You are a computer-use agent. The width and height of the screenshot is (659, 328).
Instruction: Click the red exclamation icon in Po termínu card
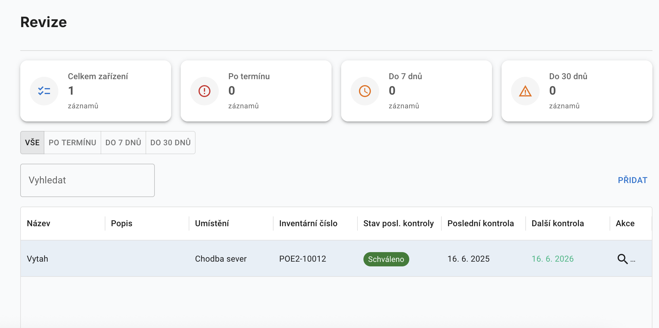(x=204, y=91)
